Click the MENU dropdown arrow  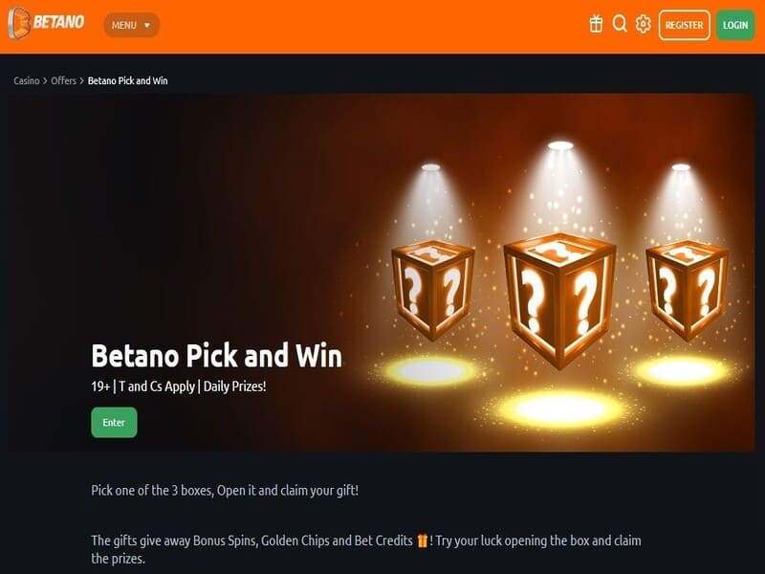tap(147, 26)
